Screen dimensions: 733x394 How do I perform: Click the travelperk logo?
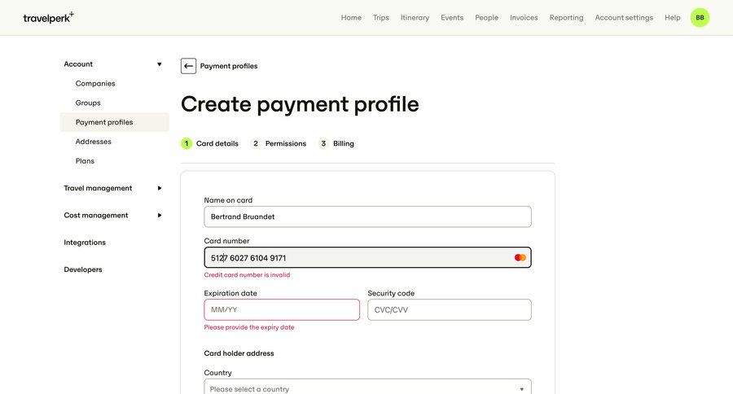[x=48, y=17]
